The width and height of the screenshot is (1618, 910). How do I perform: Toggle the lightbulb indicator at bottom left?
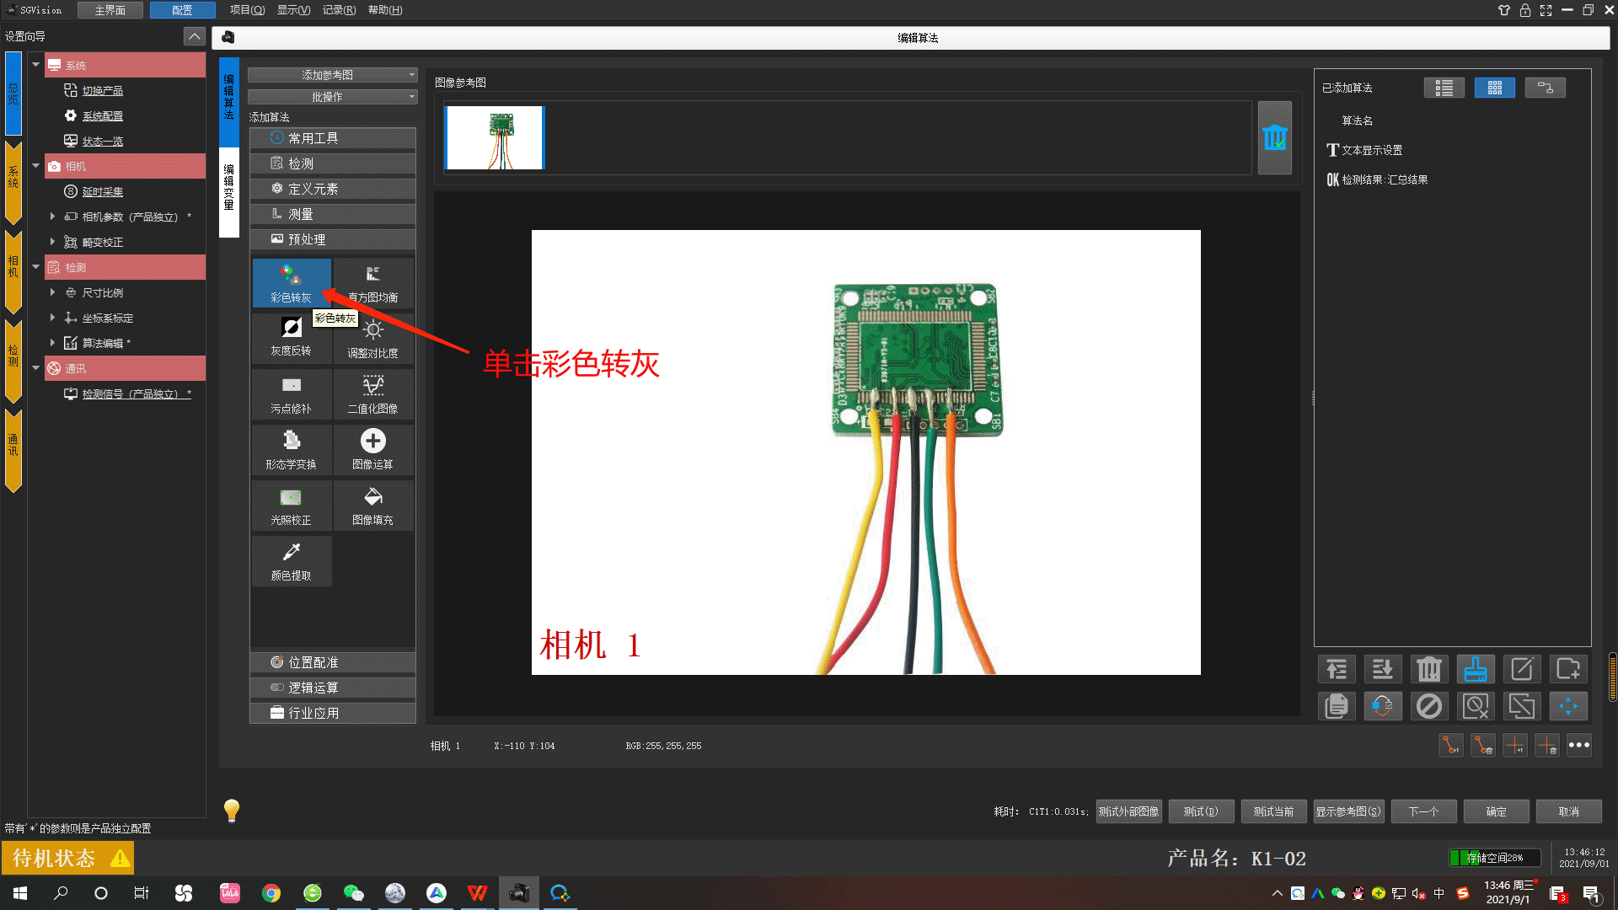pyautogui.click(x=231, y=810)
